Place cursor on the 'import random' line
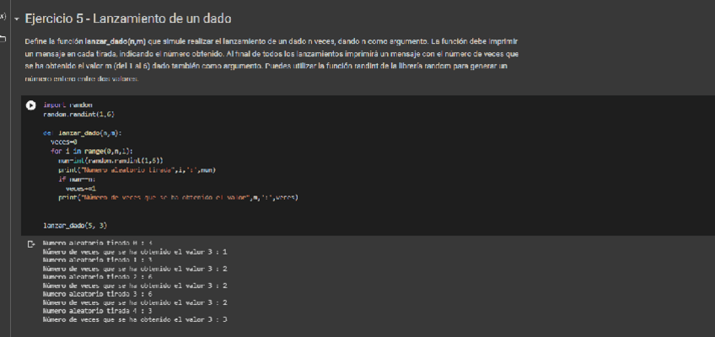715x337 pixels. (x=67, y=105)
